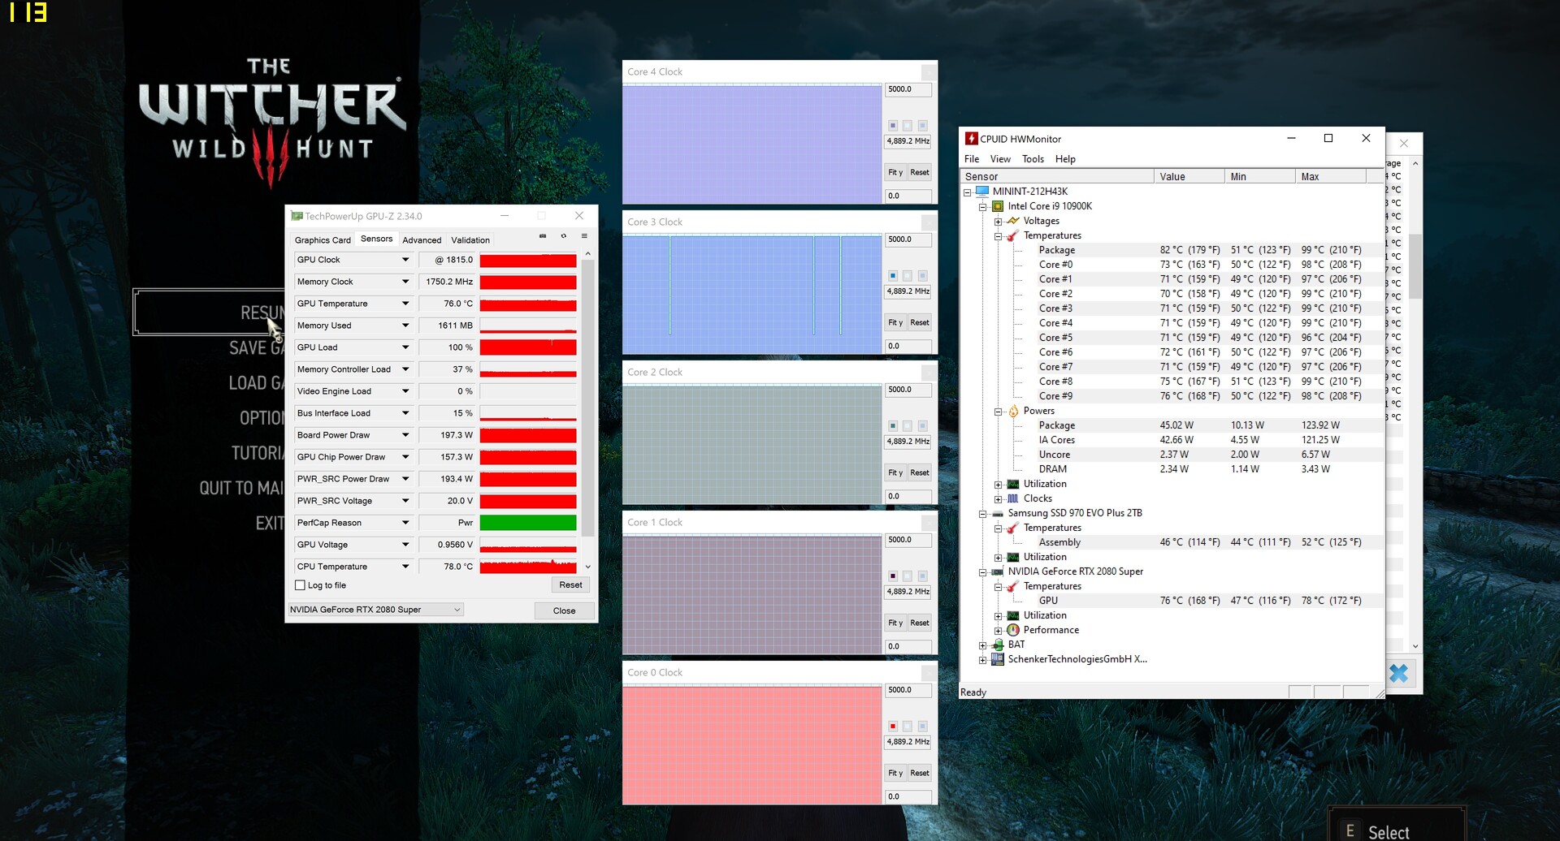Toggle middle small square in Core 4 Clock
Viewport: 1560px width, 841px height.
pyautogui.click(x=908, y=126)
